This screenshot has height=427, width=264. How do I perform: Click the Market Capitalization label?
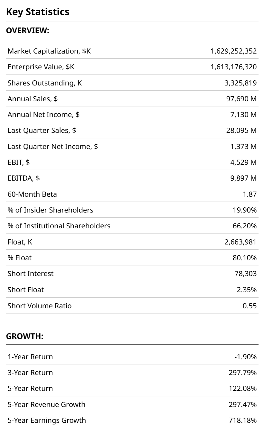(49, 51)
